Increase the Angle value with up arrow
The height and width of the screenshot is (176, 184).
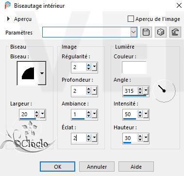pyautogui.click(x=140, y=89)
